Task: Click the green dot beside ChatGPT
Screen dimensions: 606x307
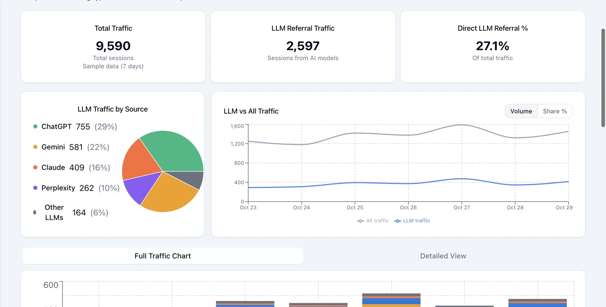Action: pyautogui.click(x=35, y=126)
